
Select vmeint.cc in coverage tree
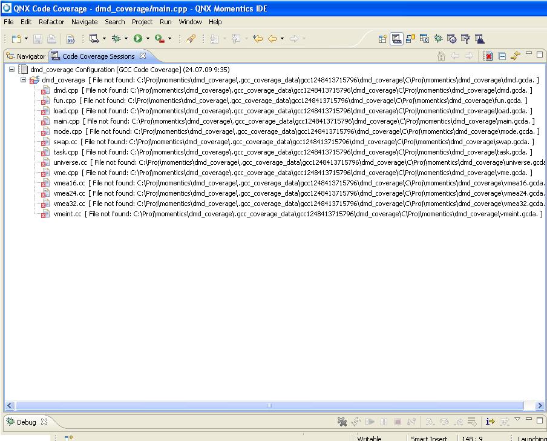point(67,214)
